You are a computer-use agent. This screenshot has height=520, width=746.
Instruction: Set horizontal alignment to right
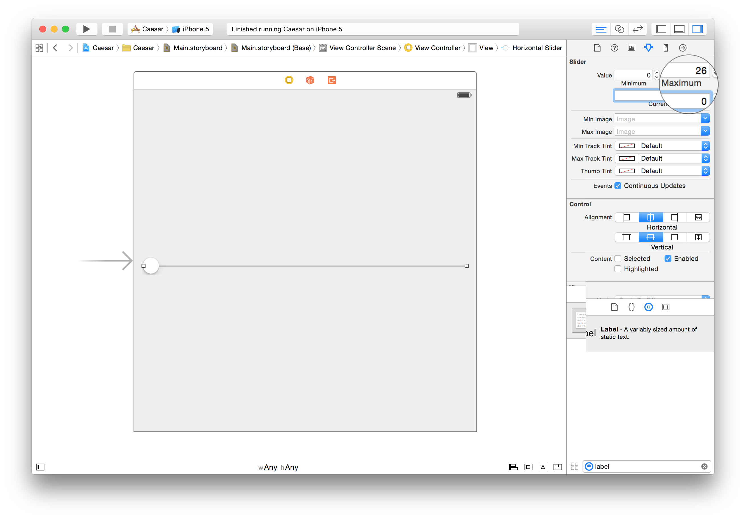click(675, 217)
